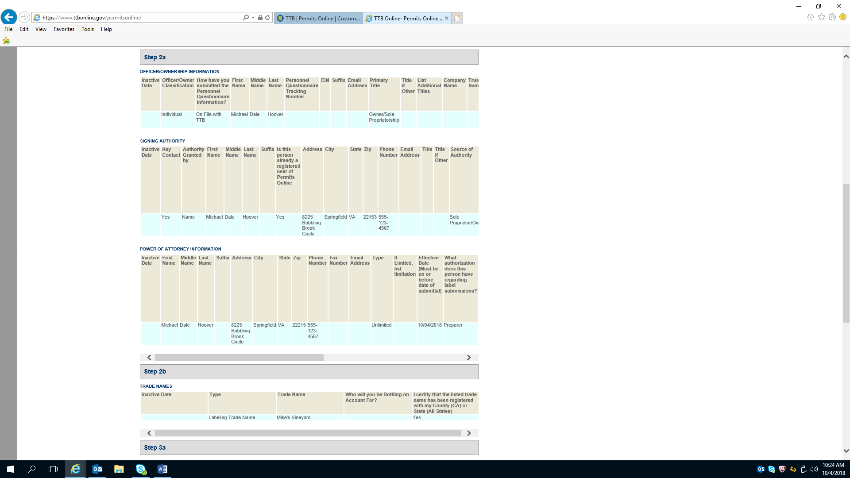Viewport: 850px width, 478px height.
Task: Click the Add to favorites bar icon
Action: (x=6, y=41)
